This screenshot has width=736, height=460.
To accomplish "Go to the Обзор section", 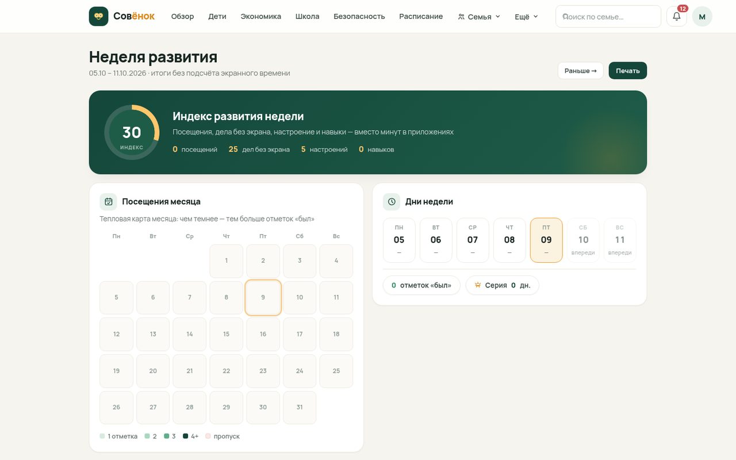I will pos(182,17).
